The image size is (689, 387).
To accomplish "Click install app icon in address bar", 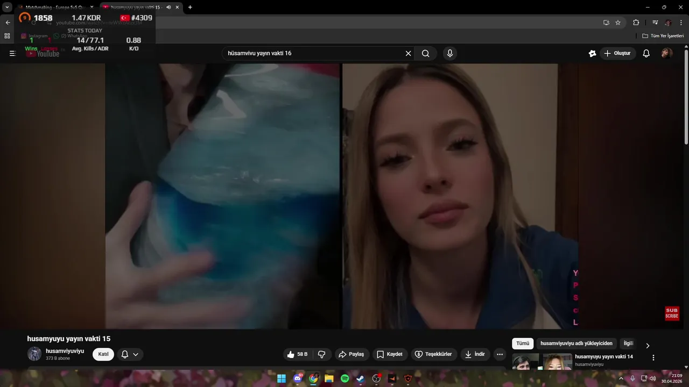I will tap(606, 23).
